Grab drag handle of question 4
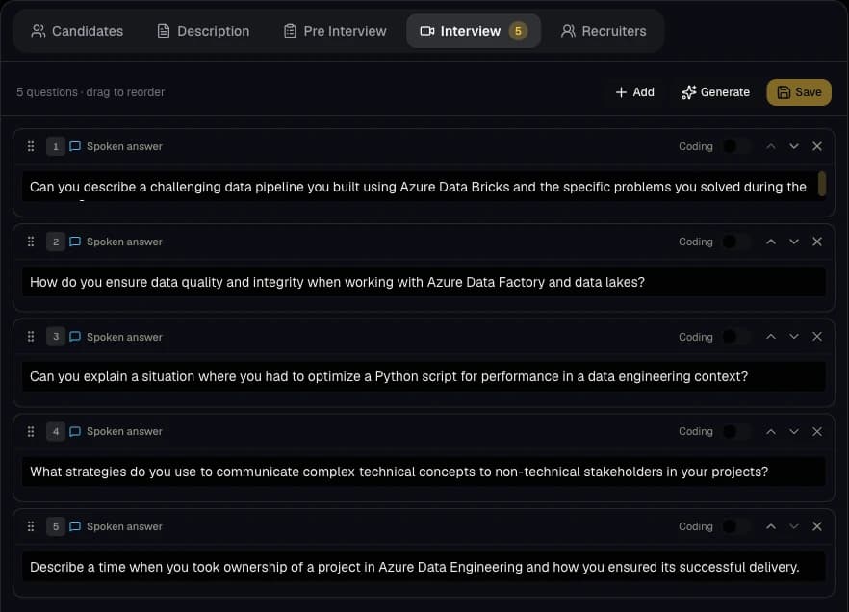Image resolution: width=849 pixels, height=612 pixels. click(31, 431)
